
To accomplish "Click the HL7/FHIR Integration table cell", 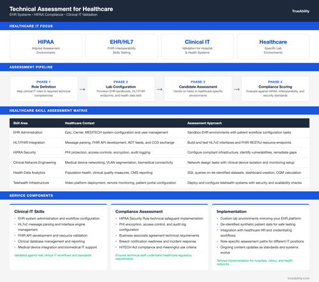I will (29, 143).
